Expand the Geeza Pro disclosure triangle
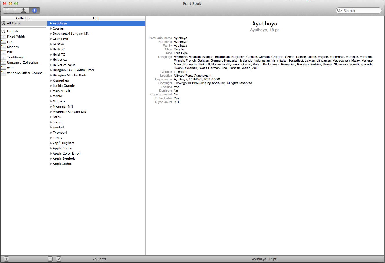 pos(51,39)
